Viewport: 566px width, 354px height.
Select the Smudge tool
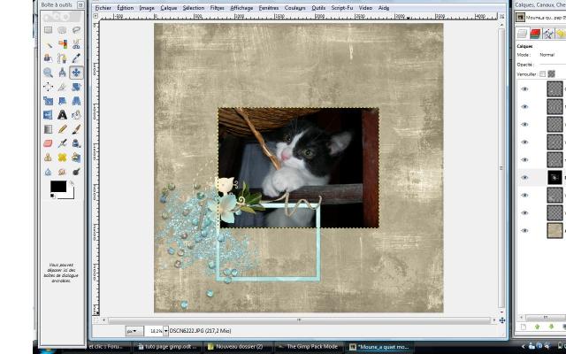pyautogui.click(x=62, y=172)
